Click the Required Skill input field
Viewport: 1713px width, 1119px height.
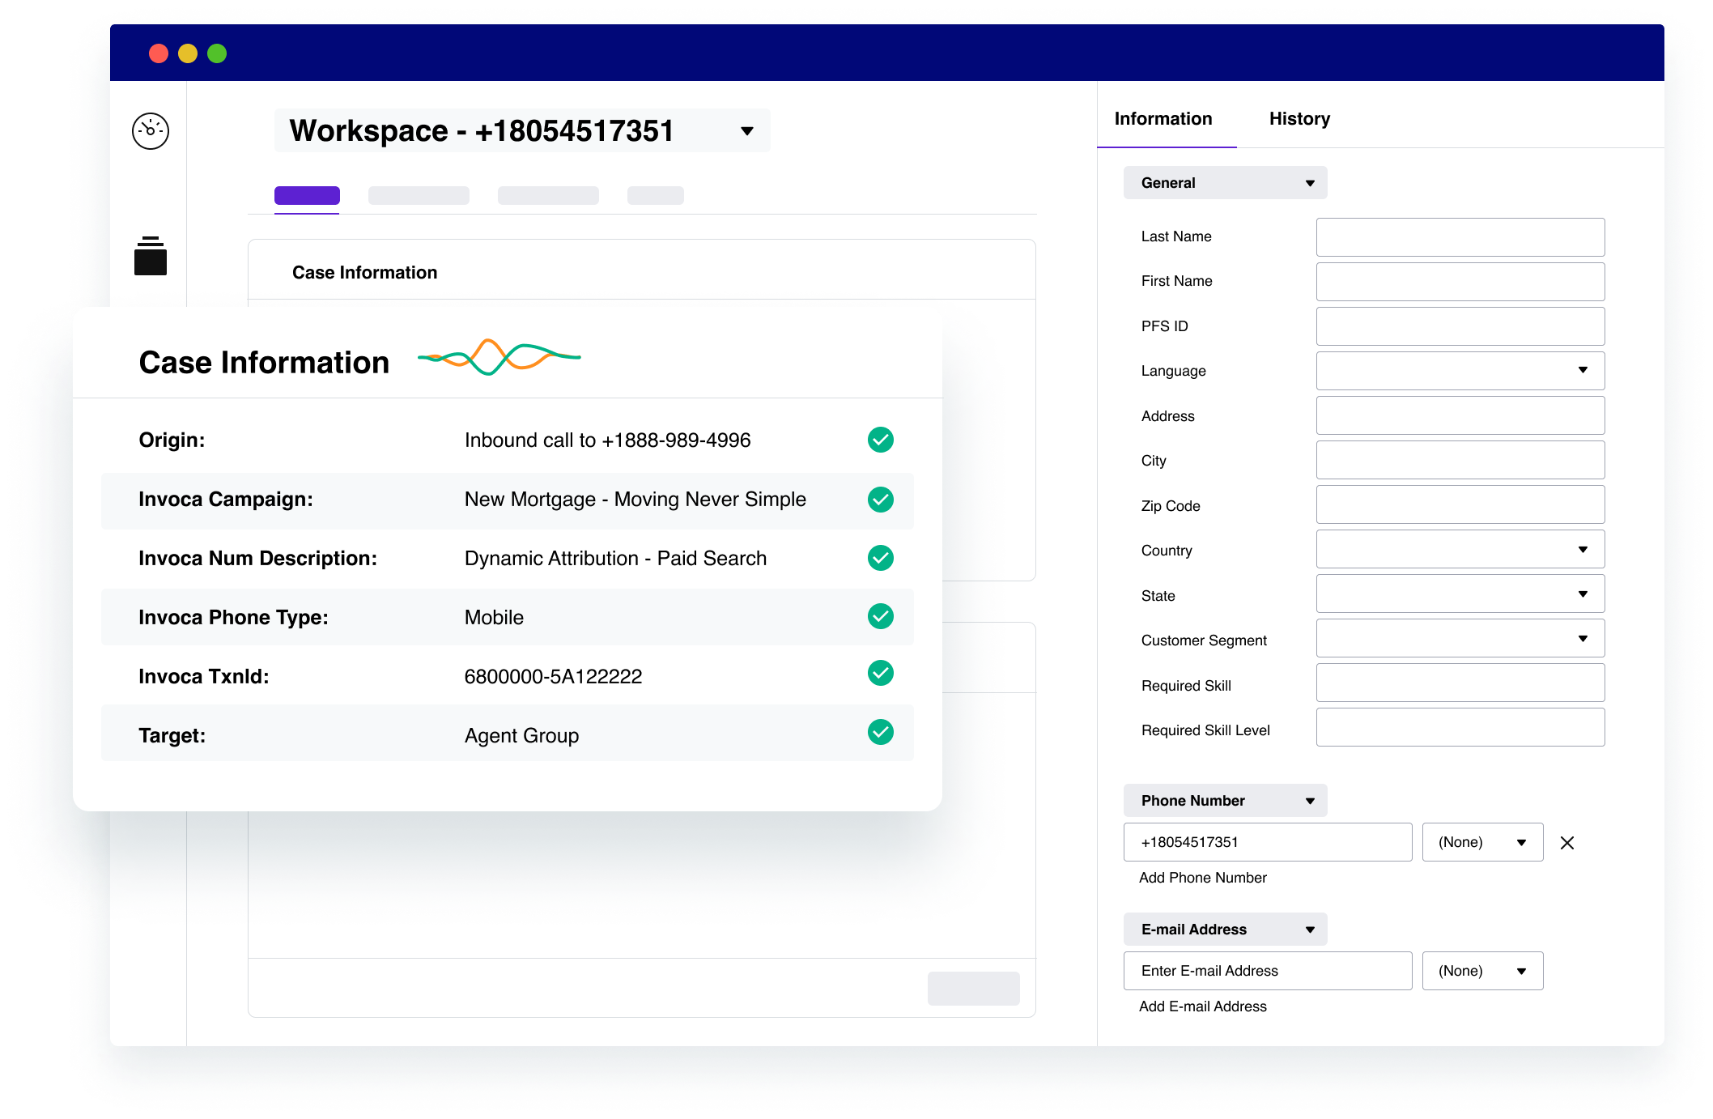coord(1460,683)
